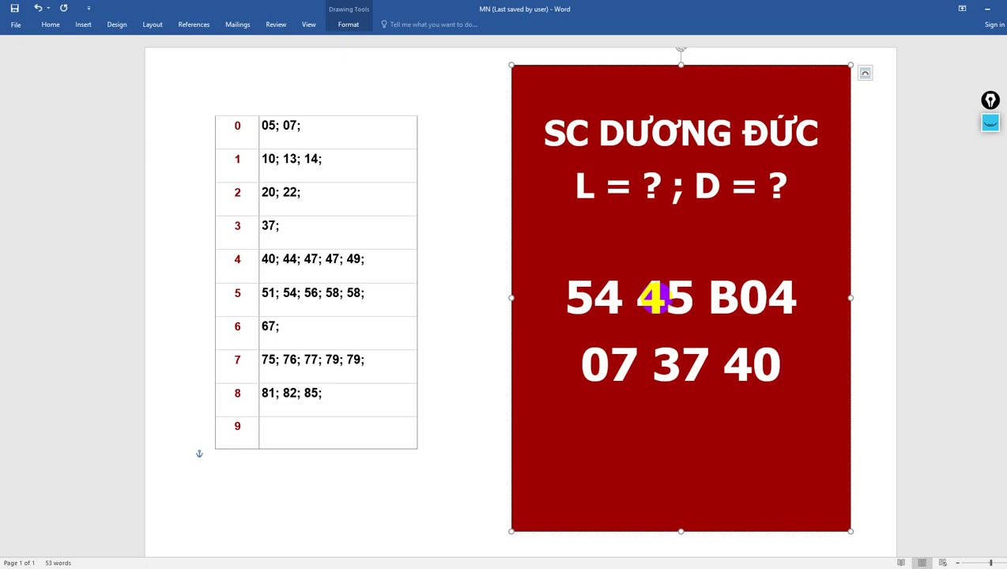Open the Undo history dropdown arrow
Image resolution: width=1007 pixels, height=569 pixels.
47,9
